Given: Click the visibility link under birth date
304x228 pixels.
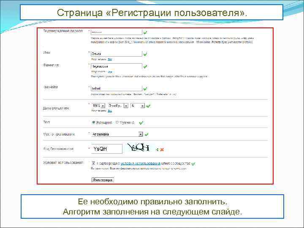Looking at the screenshot, I should (x=110, y=111).
